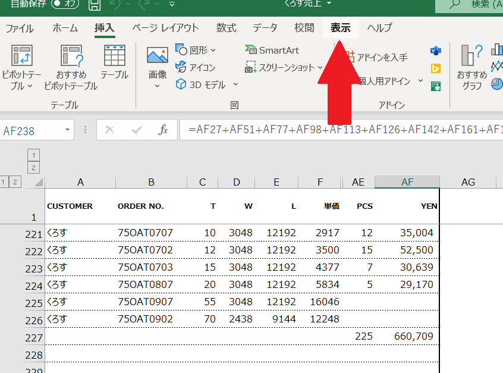Click the おすすめグラフ icon
The width and height of the screenshot is (503, 373).
click(472, 55)
